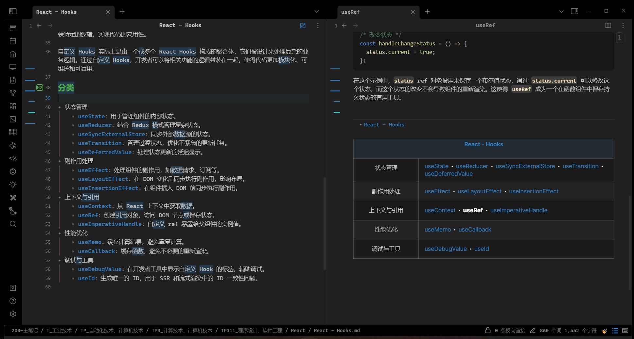
Task: Collapse the 性能优化 list item bullet
Action: (60, 234)
